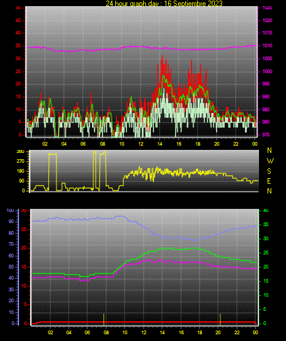Click pressure axis value 975

click(x=266, y=135)
